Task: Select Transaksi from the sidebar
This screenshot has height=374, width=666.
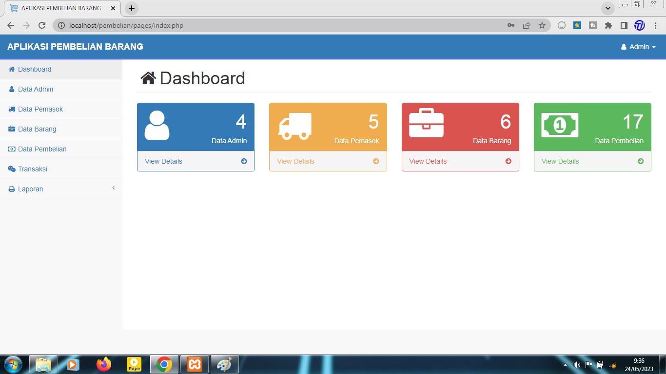Action: tap(33, 169)
